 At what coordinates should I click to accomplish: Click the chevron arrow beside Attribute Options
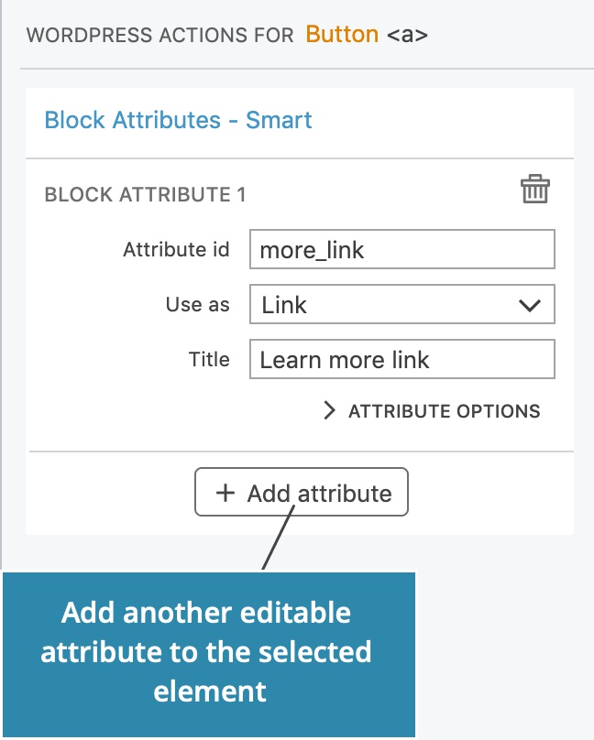(330, 411)
